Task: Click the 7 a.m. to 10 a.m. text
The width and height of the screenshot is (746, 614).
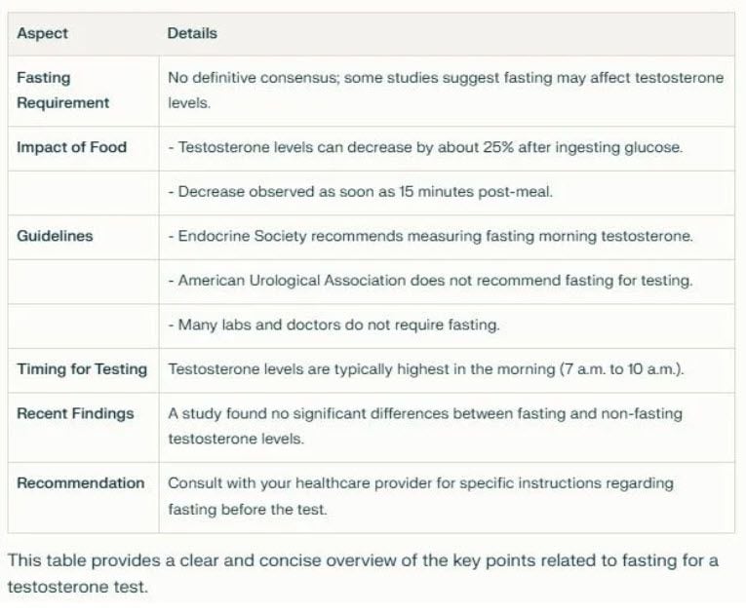Action: click(x=621, y=369)
